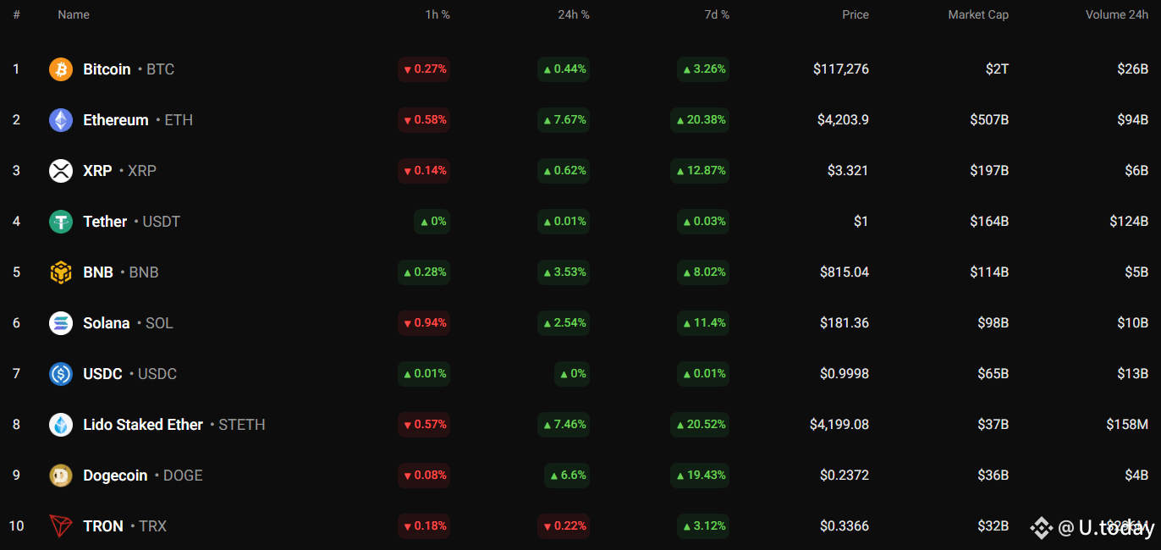The image size is (1161, 550).
Task: Click the USDC blue logo icon
Action: pos(61,374)
